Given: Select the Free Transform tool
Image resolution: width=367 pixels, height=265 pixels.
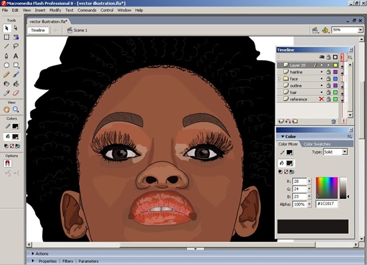Looking at the screenshot, I should coord(7,37).
